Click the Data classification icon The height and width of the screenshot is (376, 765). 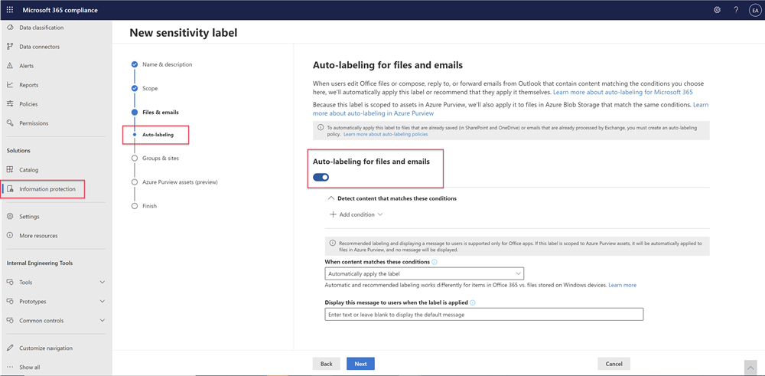10,28
